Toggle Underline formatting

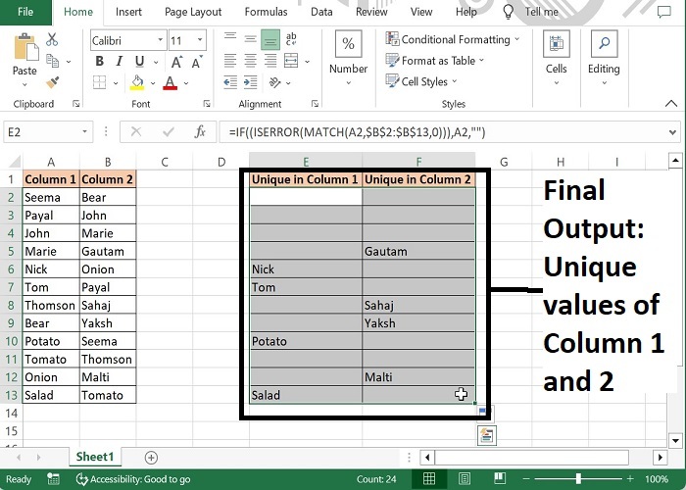pos(139,61)
